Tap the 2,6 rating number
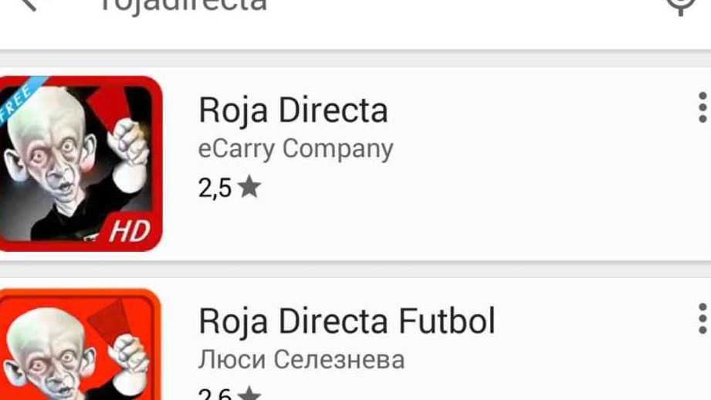Image resolution: width=711 pixels, height=400 pixels. [215, 394]
